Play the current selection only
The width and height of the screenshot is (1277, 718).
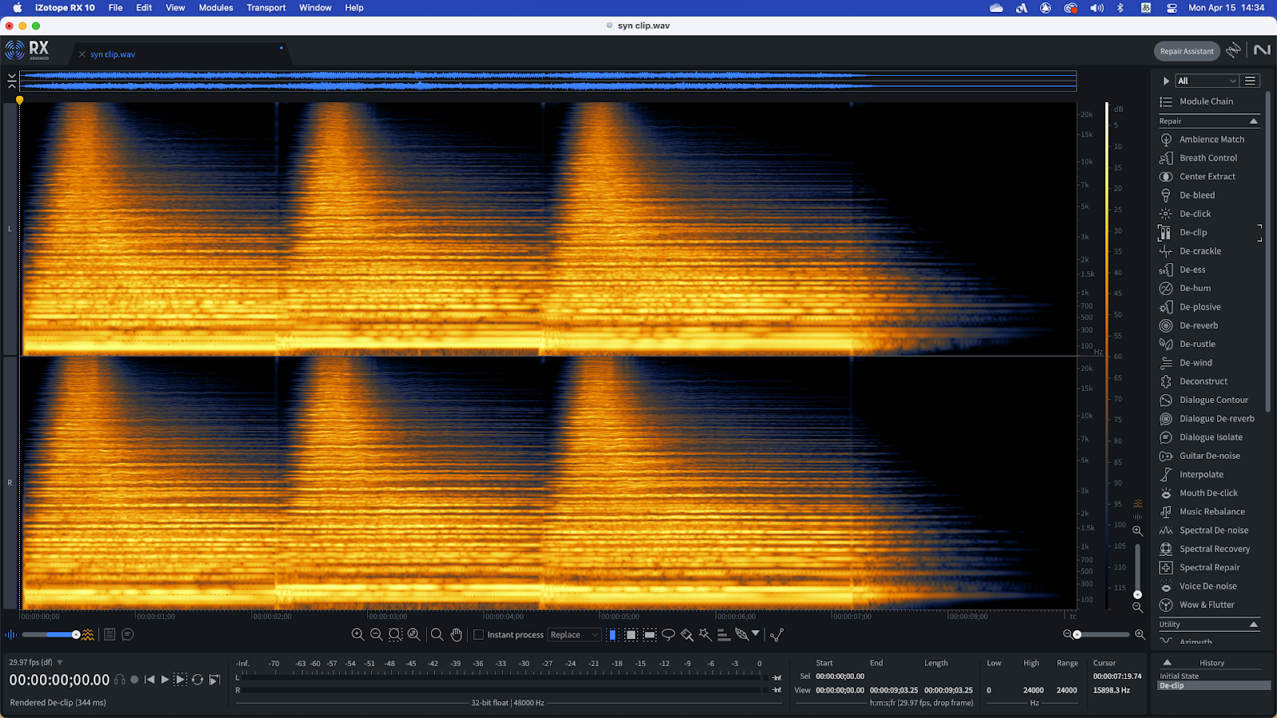(180, 680)
